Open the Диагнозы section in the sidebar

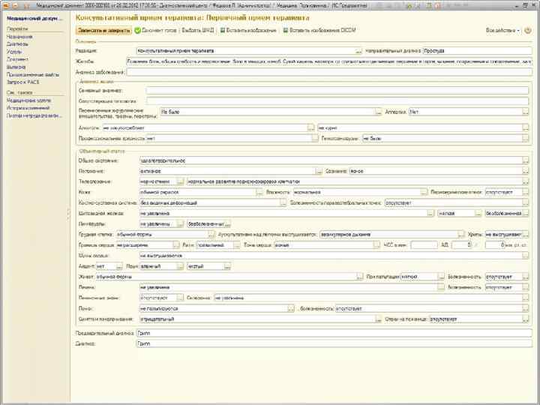(16, 43)
